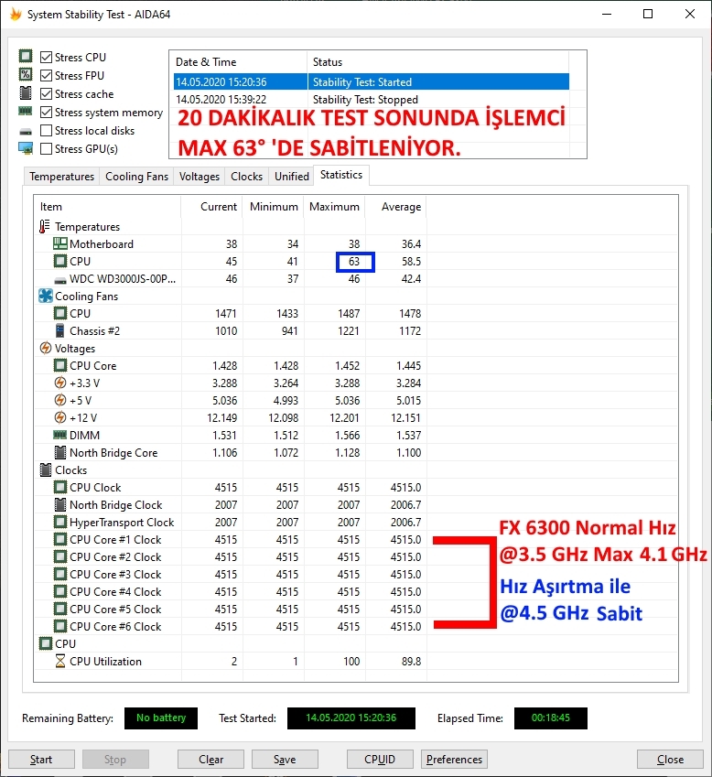The image size is (712, 777).
Task: Click the AIDA64 flame icon in title bar
Action: (16, 15)
